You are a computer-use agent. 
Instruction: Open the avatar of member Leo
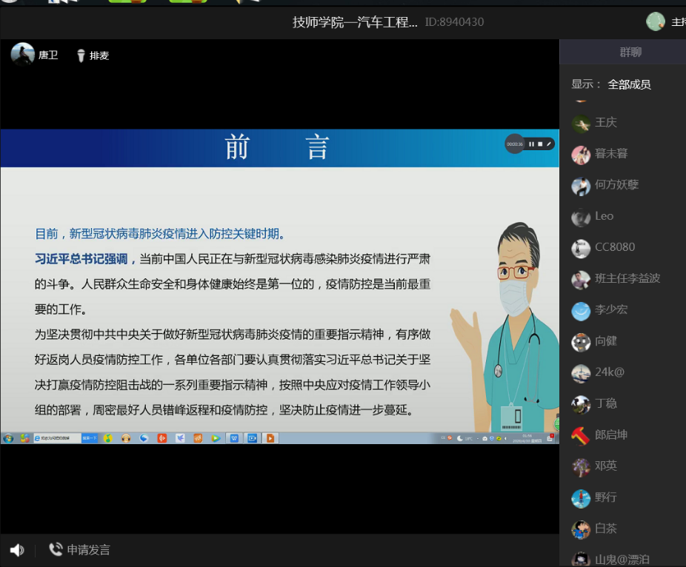(x=581, y=218)
